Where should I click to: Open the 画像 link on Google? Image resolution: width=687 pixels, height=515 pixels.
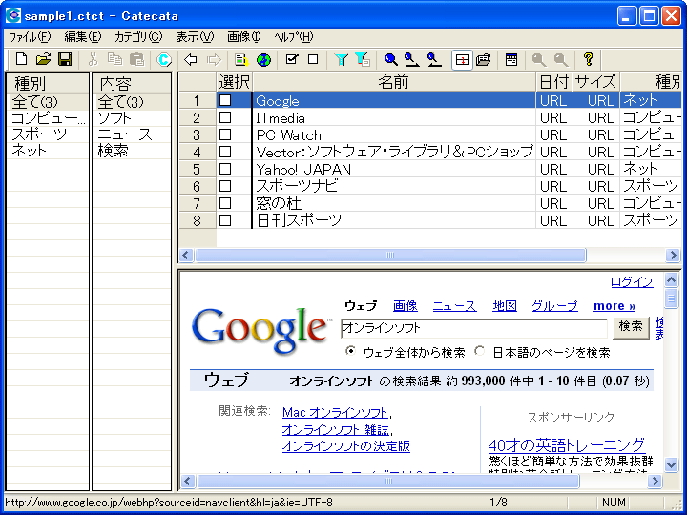click(x=406, y=306)
